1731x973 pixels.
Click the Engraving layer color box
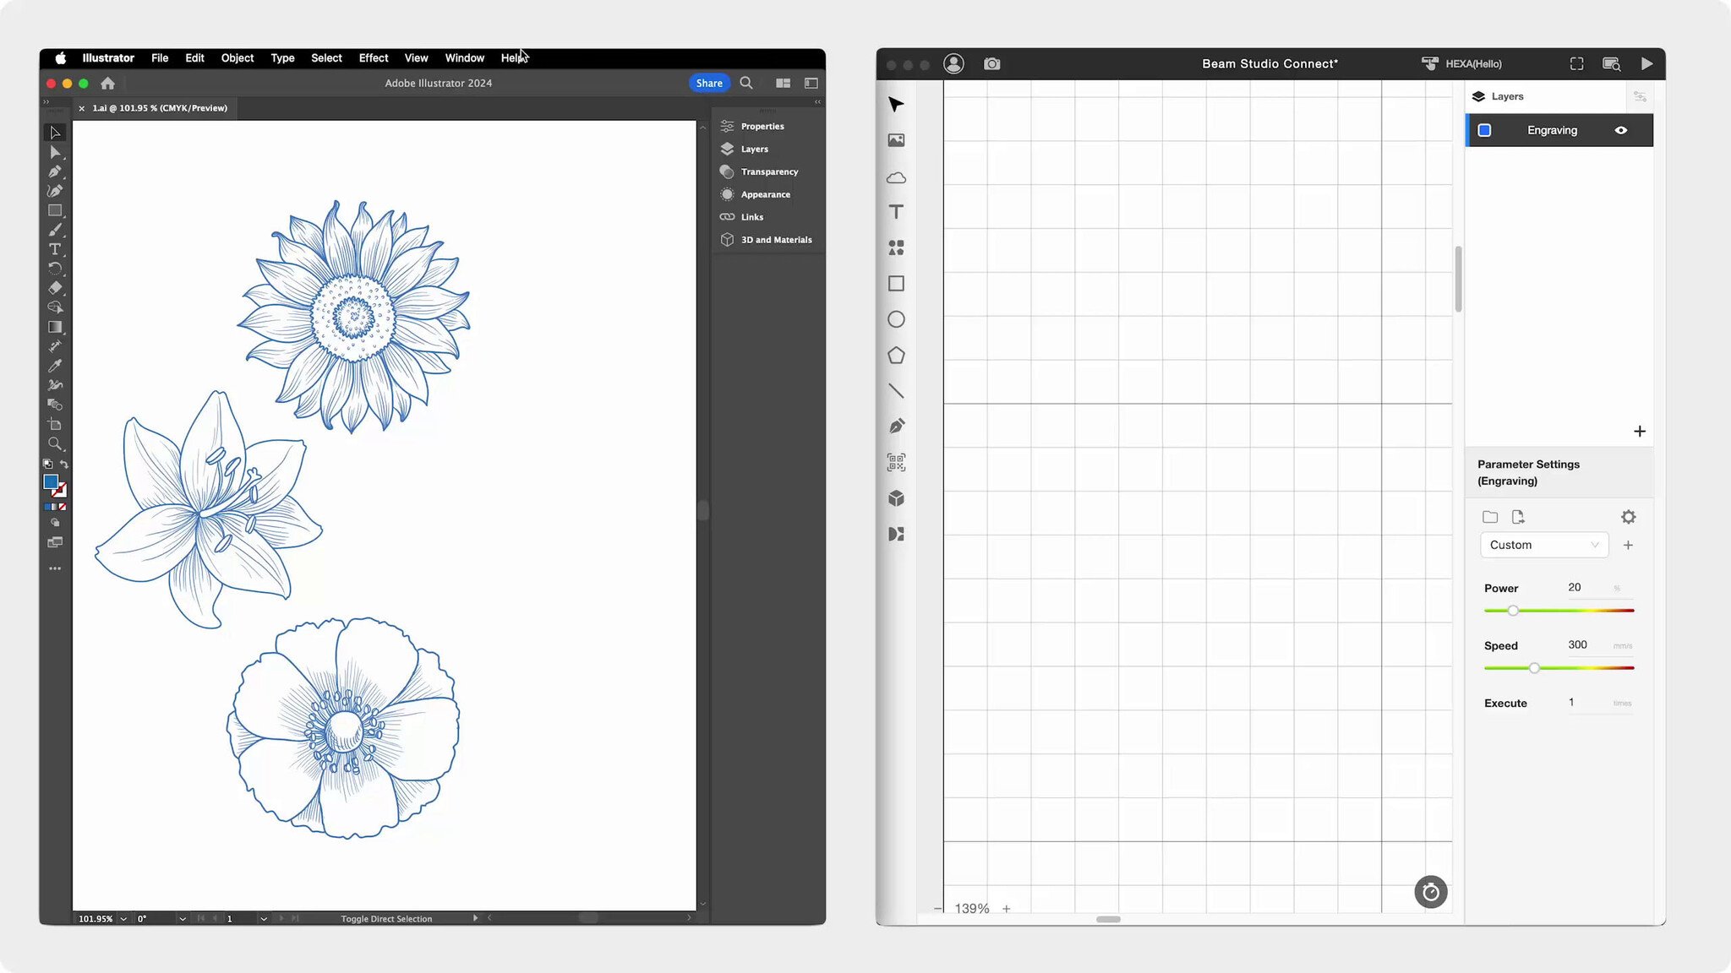pyautogui.click(x=1484, y=130)
